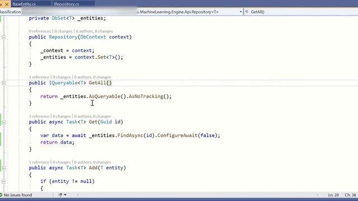Image resolution: width=358 pixels, height=201 pixels.
Task: Show '0 authors, 0 changes' above GetAll
Action: (92, 77)
